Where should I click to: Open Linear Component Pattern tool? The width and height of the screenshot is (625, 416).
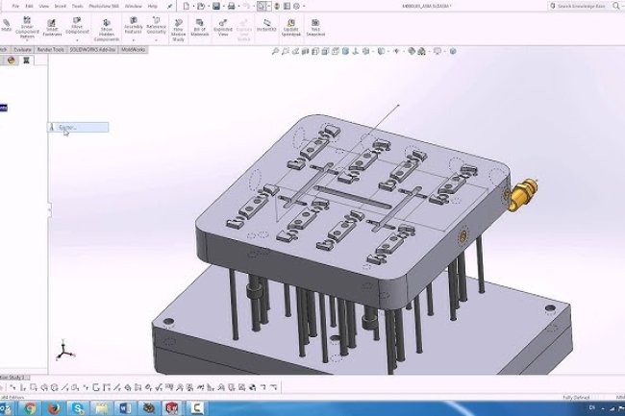[27, 28]
